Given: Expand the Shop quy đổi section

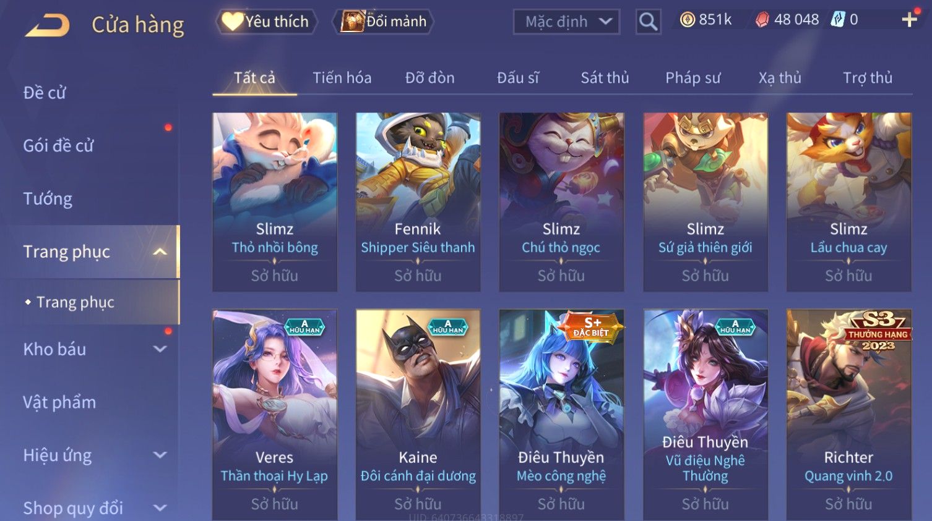Looking at the screenshot, I should tap(160, 508).
